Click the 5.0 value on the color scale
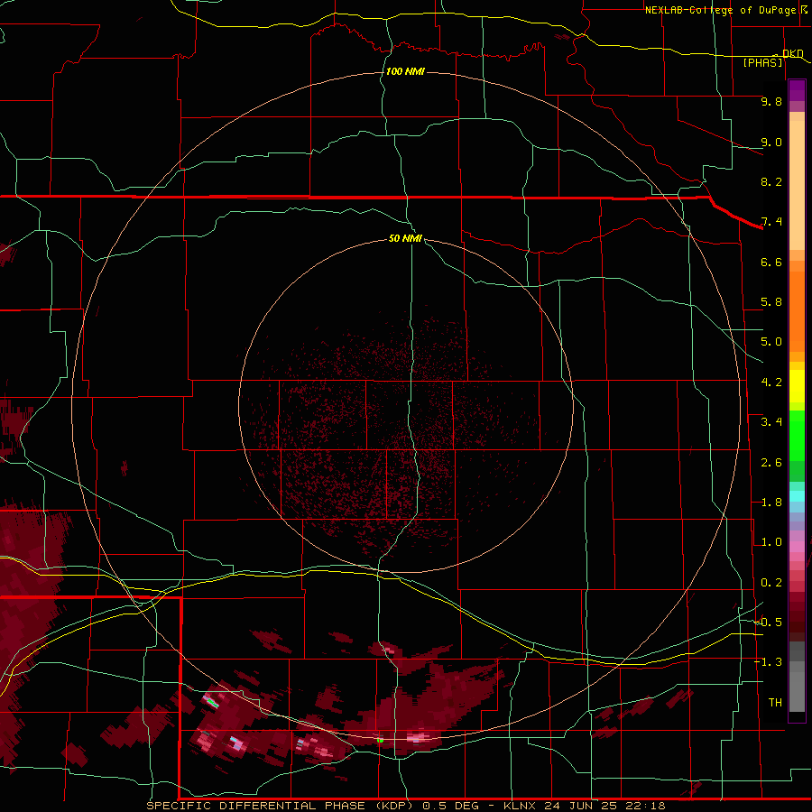This screenshot has width=812, height=812. (771, 342)
